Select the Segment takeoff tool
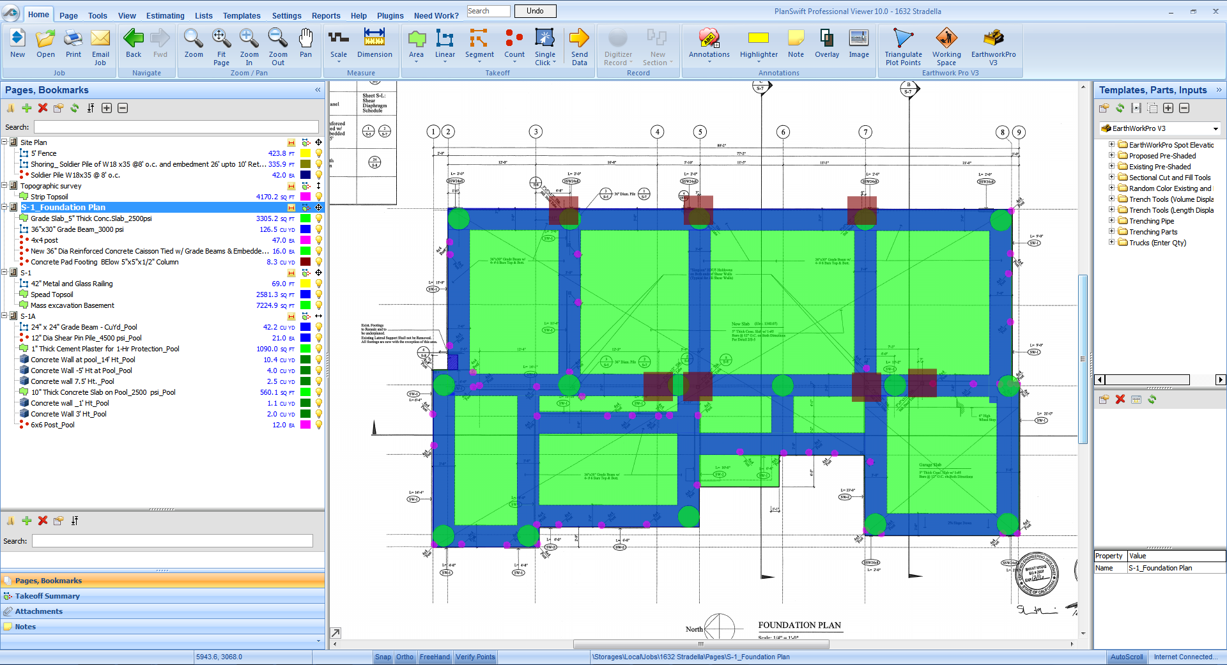This screenshot has height=665, width=1227. click(x=479, y=45)
